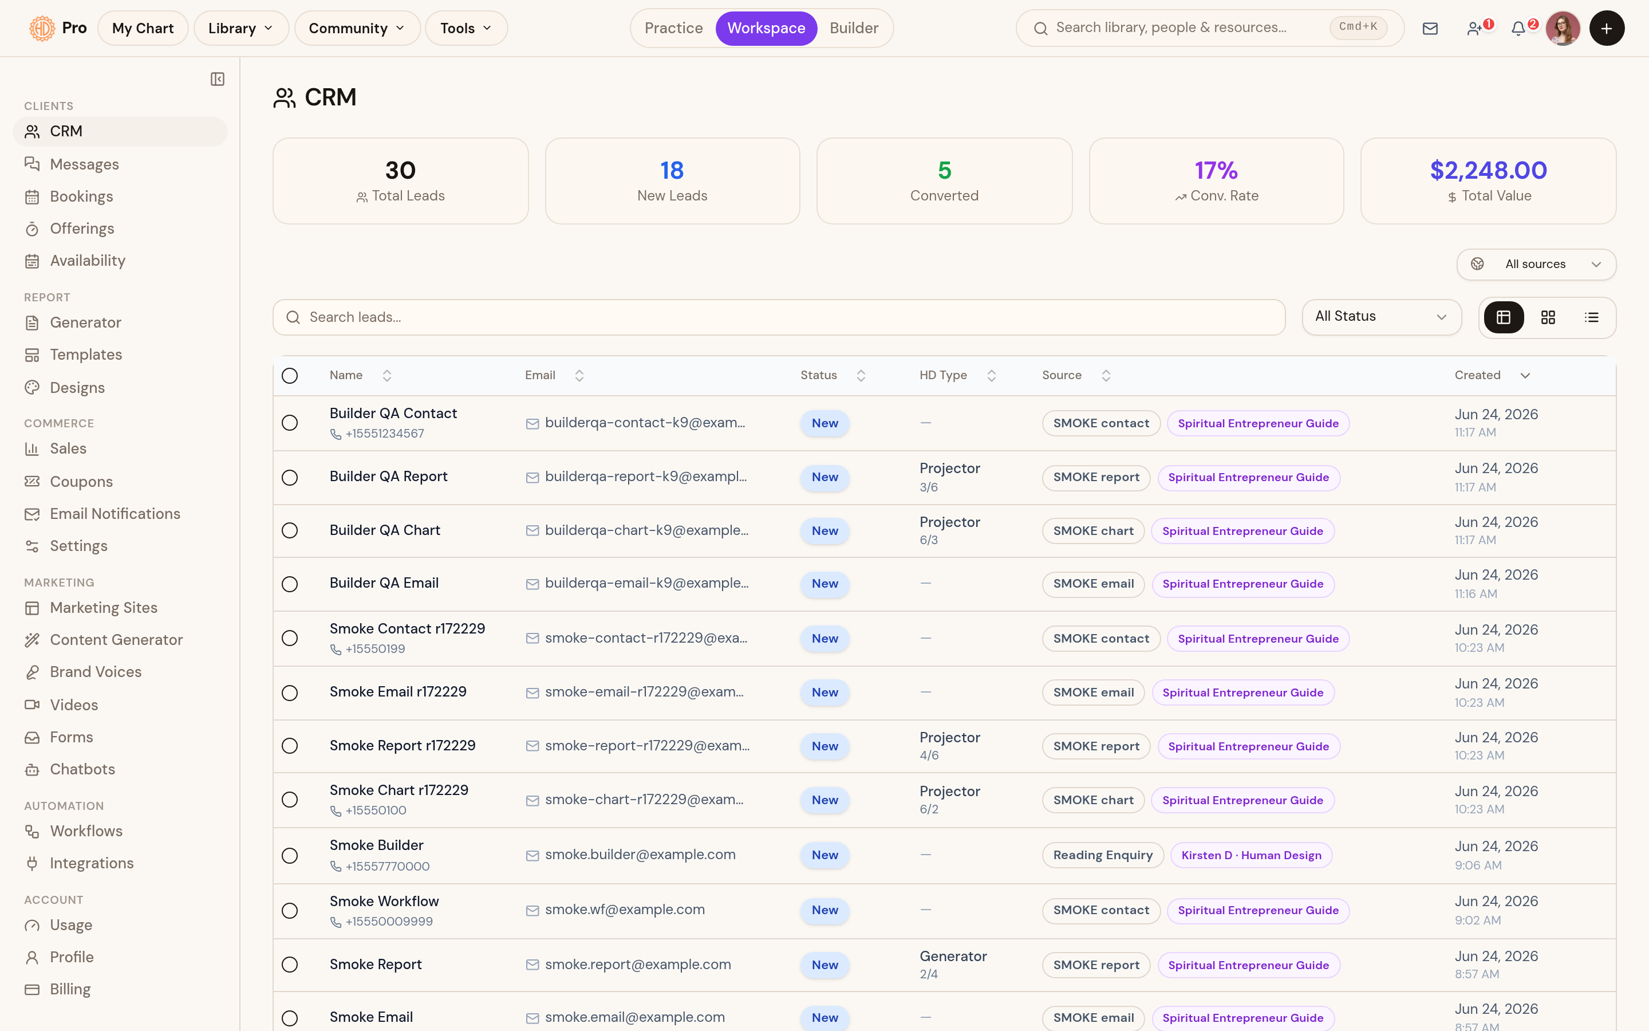The height and width of the screenshot is (1031, 1649).
Task: Switch to list view icon
Action: tap(1592, 317)
